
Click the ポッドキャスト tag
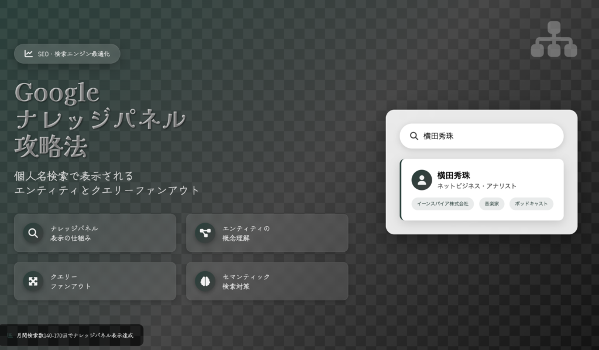pos(531,204)
